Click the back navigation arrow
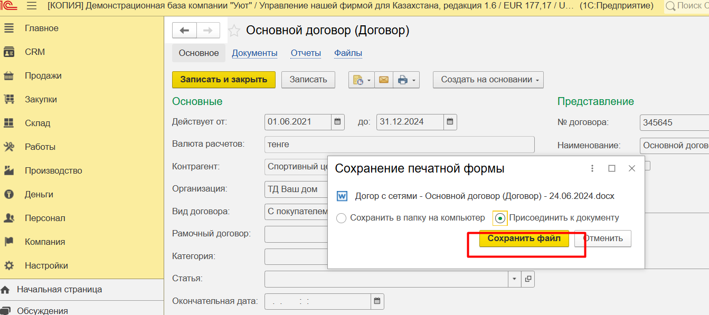Screen dimensions: 709x315 pos(184,31)
